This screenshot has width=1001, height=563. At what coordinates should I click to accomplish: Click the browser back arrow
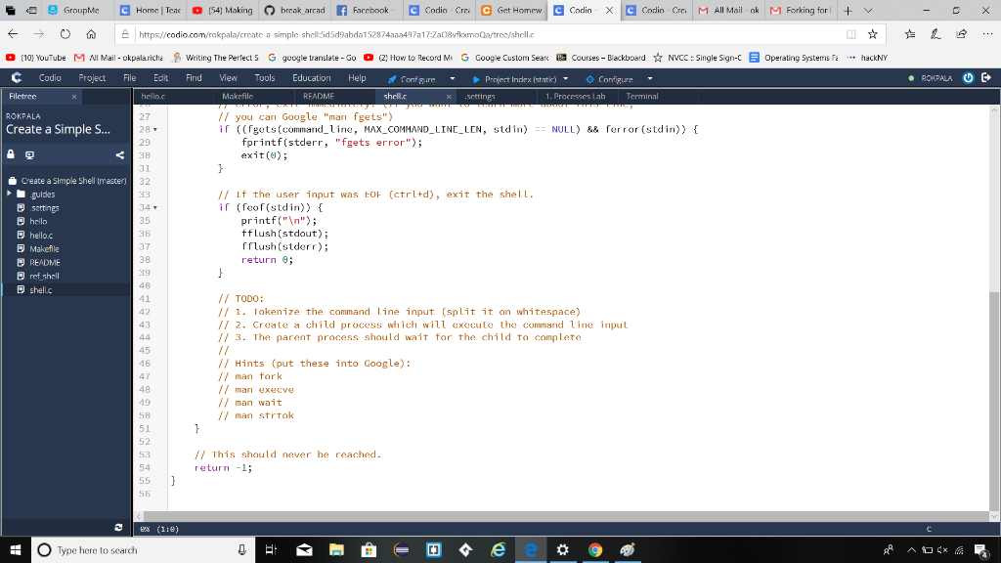[x=13, y=34]
